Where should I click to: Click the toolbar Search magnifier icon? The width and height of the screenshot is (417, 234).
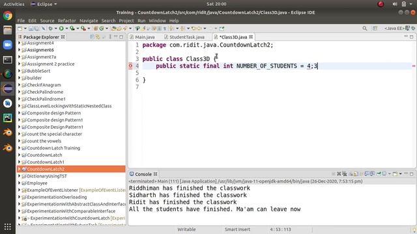click(365, 28)
